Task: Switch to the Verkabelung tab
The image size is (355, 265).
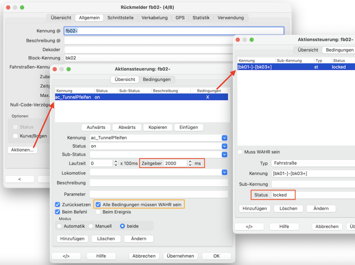Action: tap(154, 18)
